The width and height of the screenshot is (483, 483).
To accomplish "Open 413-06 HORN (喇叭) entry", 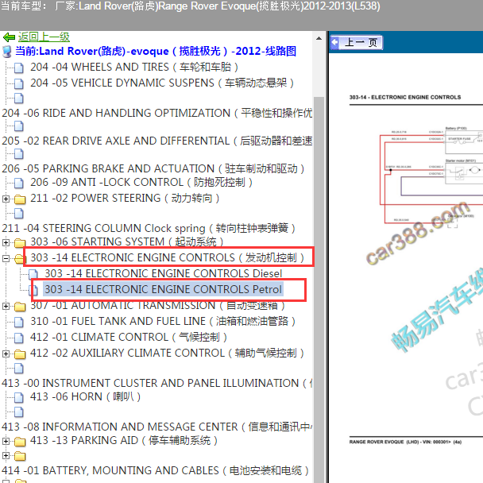I will 85,396.
